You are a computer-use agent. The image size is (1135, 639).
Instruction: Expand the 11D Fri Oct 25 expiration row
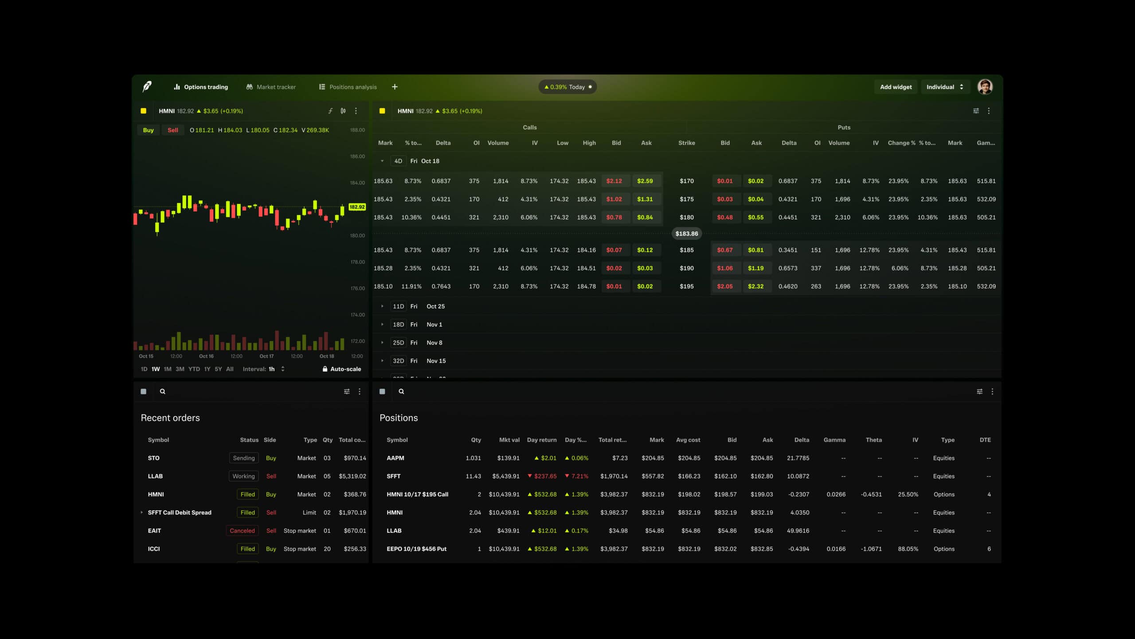[x=382, y=306]
